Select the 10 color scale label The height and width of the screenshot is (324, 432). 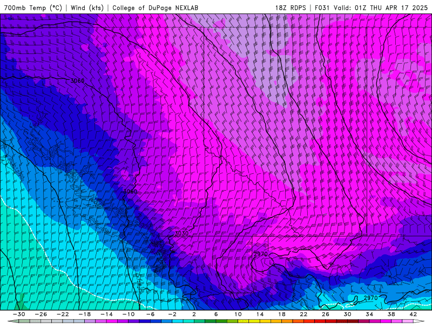(x=238, y=314)
